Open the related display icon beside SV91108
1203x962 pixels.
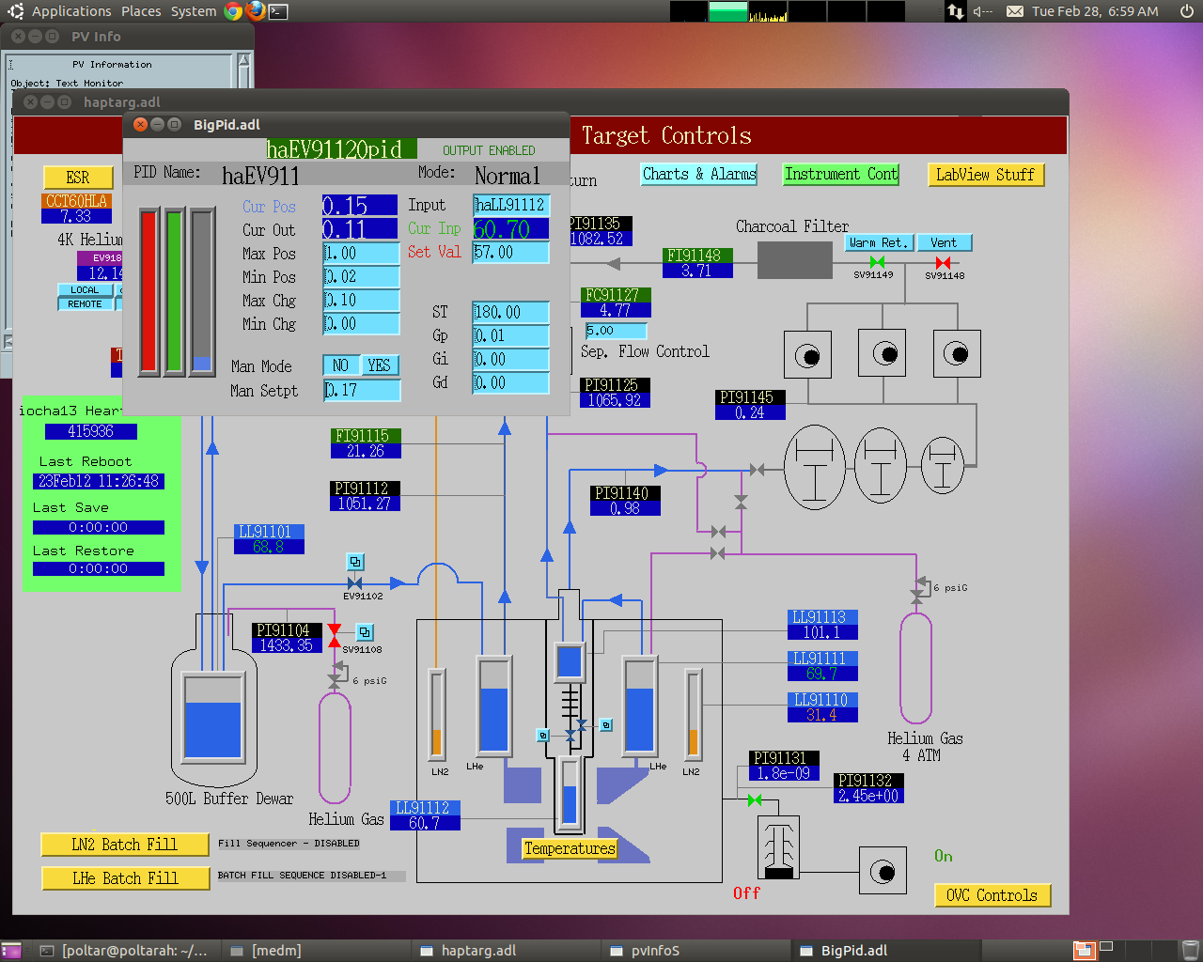point(365,632)
